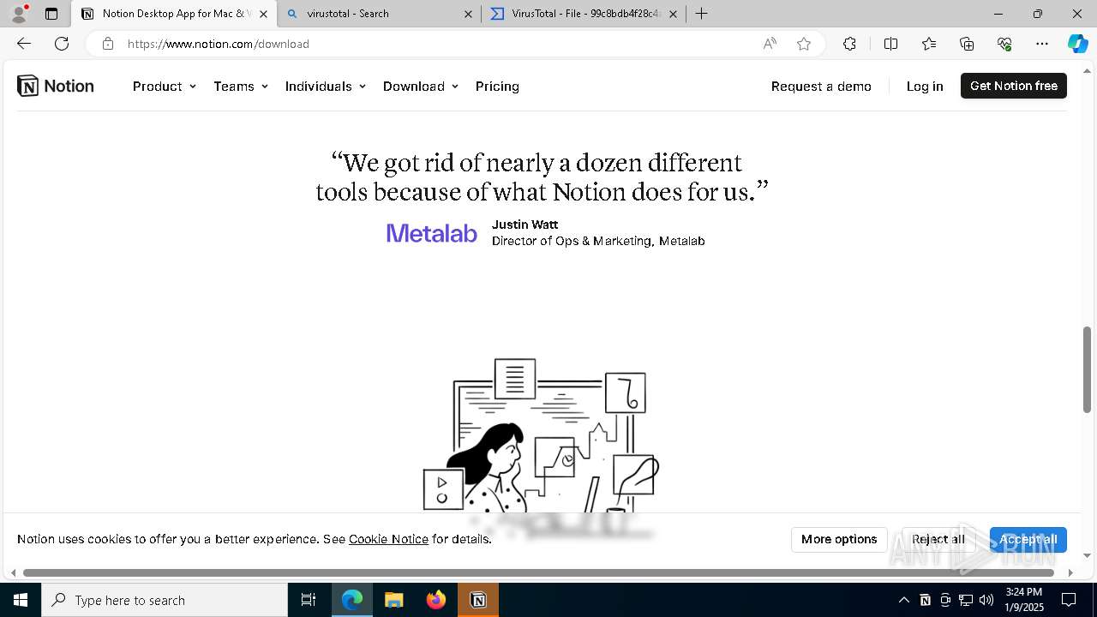Click the vertical page scrollbar thumb
The width and height of the screenshot is (1097, 617).
[x=1088, y=369]
